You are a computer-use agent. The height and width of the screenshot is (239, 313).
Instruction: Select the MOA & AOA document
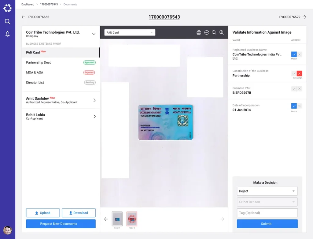pos(35,73)
